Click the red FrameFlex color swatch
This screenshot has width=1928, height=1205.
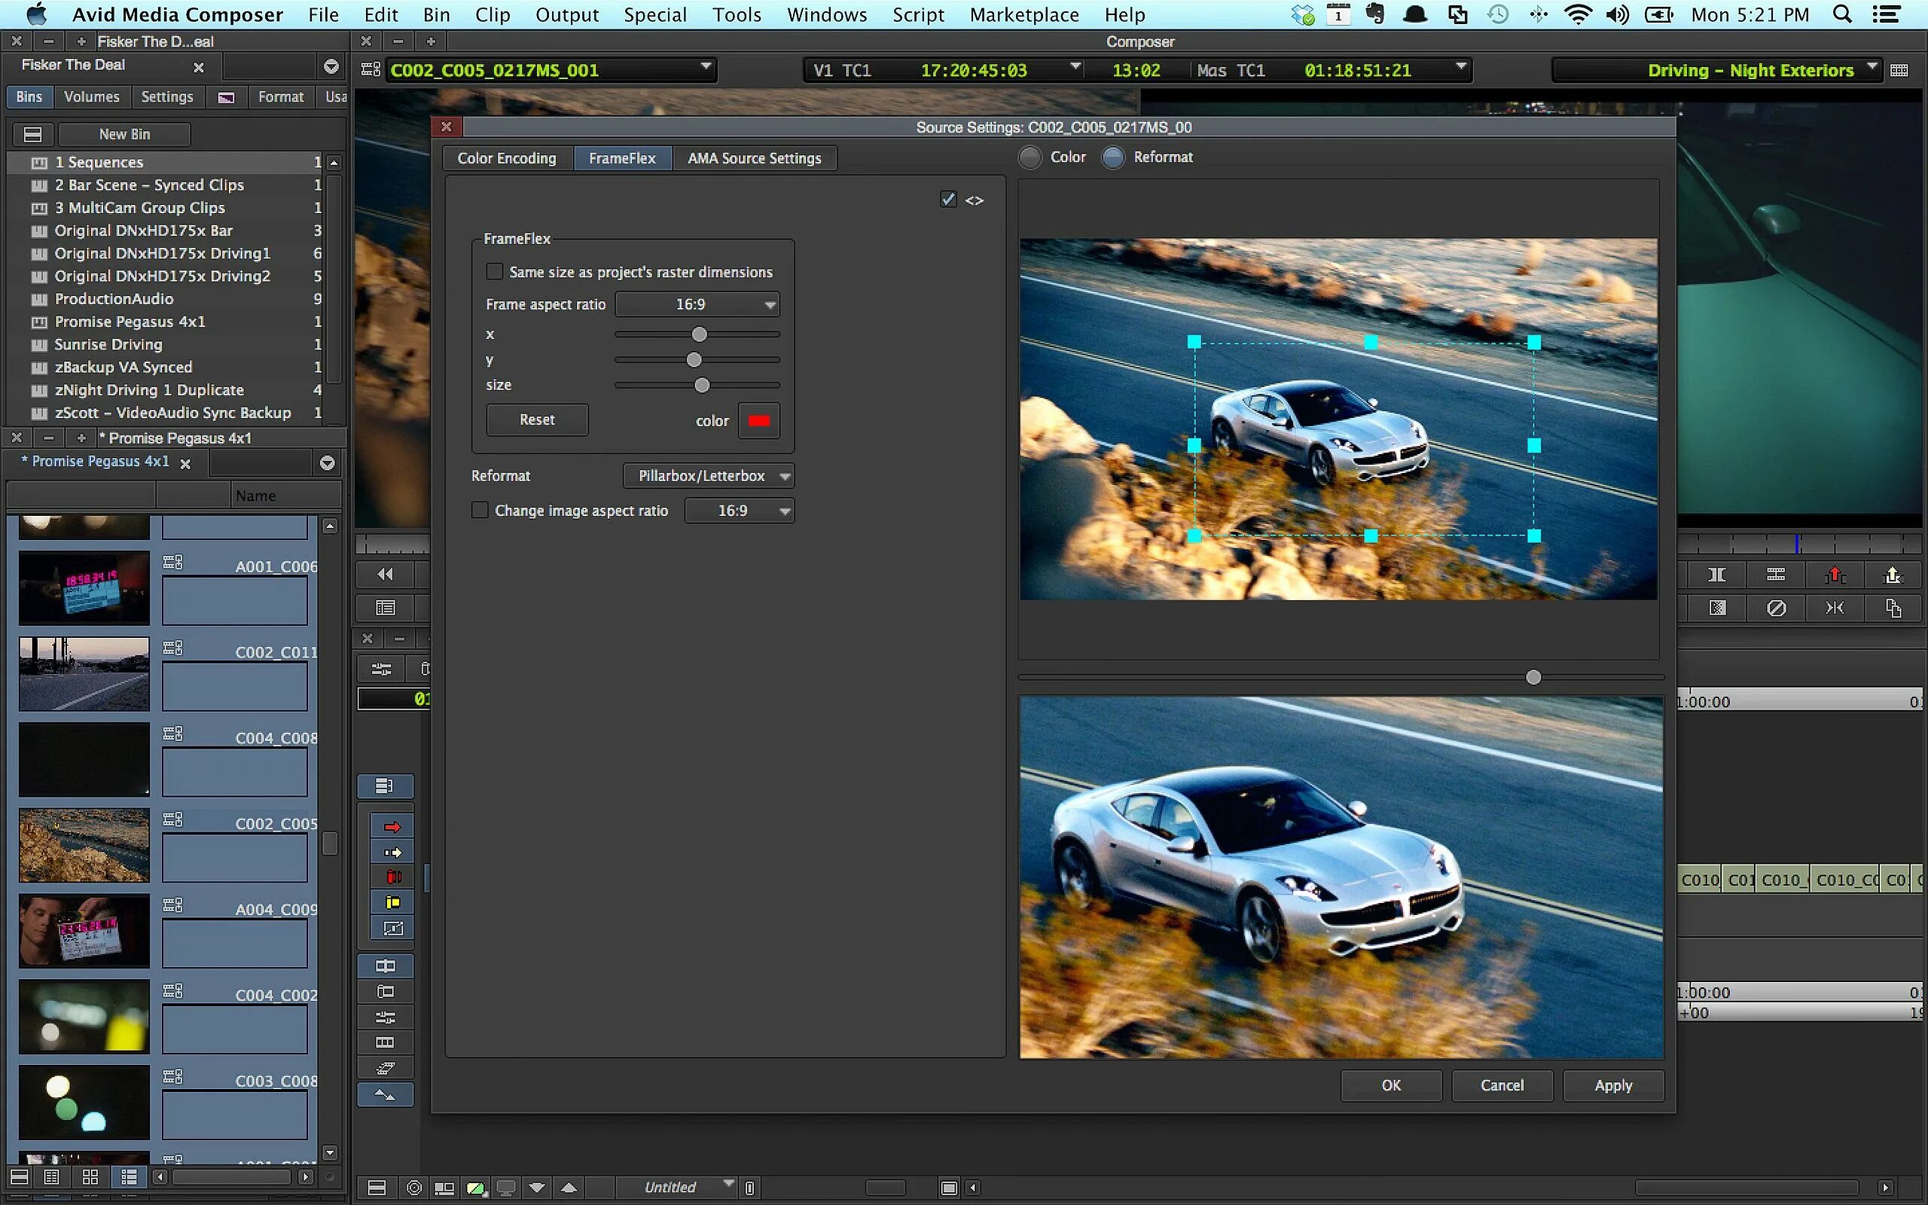click(758, 420)
